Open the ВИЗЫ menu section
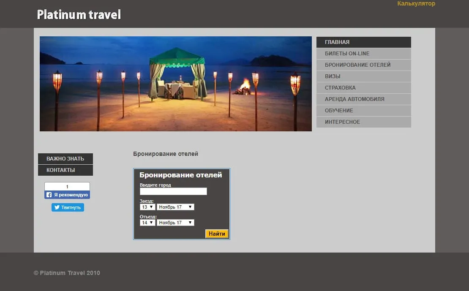 [363, 76]
